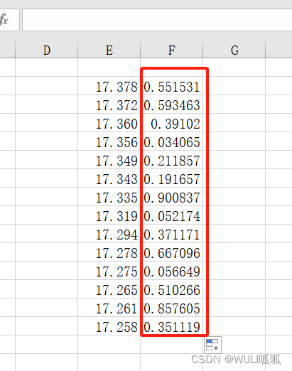Select cell with value 0.034065
The height and width of the screenshot is (371, 292).
172,141
